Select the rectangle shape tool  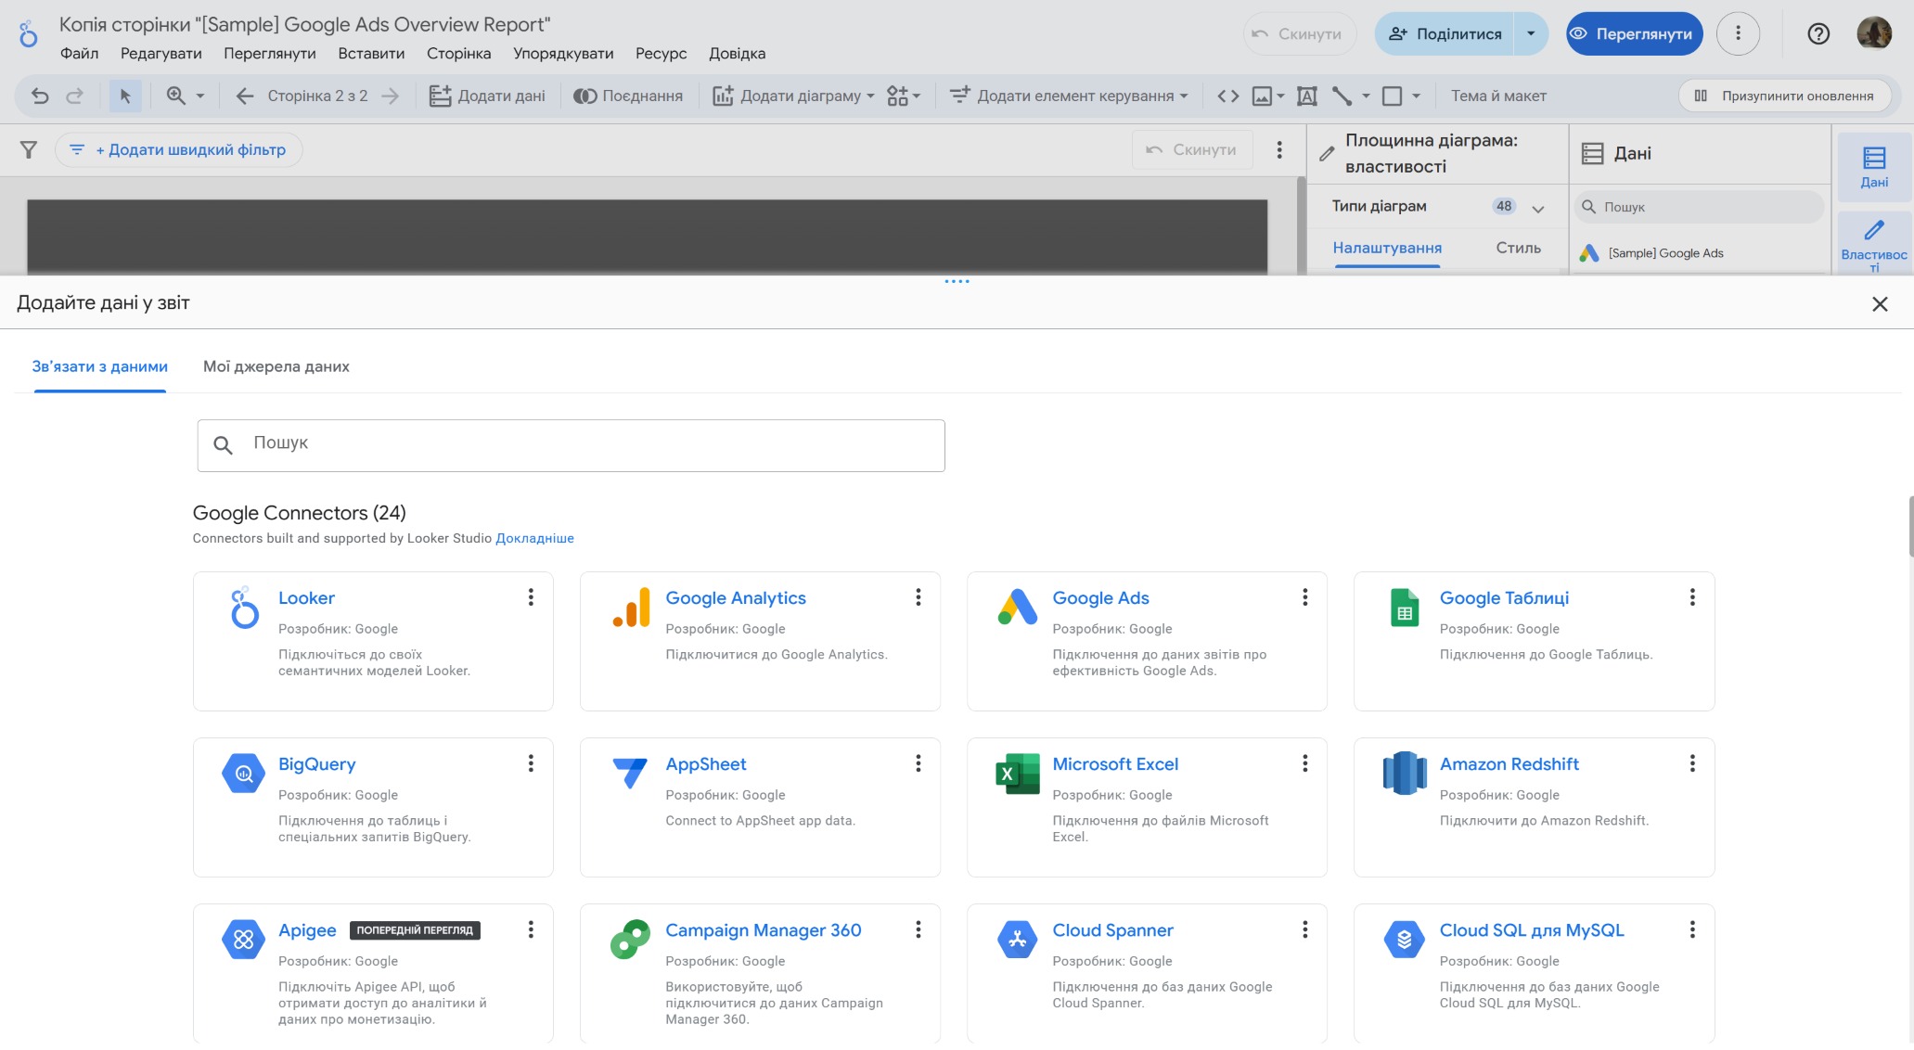click(1392, 96)
